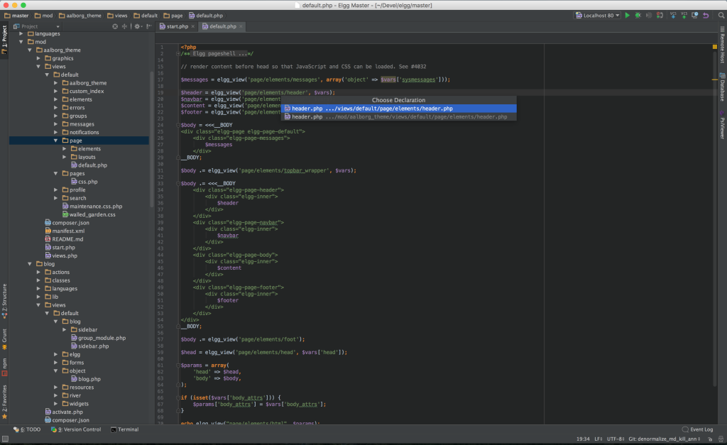Open the npm tool window tab
This screenshot has height=445, width=727.
tap(4, 367)
